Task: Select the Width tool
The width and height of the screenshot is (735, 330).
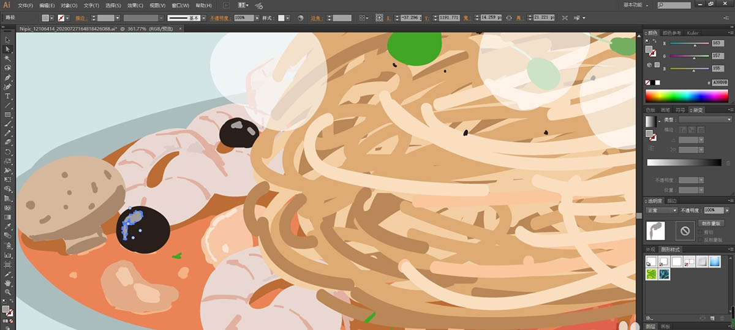Action: 8,170
